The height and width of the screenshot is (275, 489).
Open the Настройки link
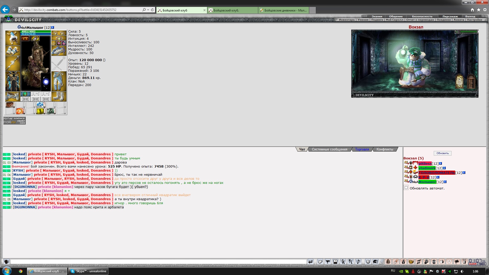[x=474, y=20]
